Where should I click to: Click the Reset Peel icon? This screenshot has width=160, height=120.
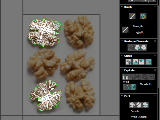pos(145,105)
